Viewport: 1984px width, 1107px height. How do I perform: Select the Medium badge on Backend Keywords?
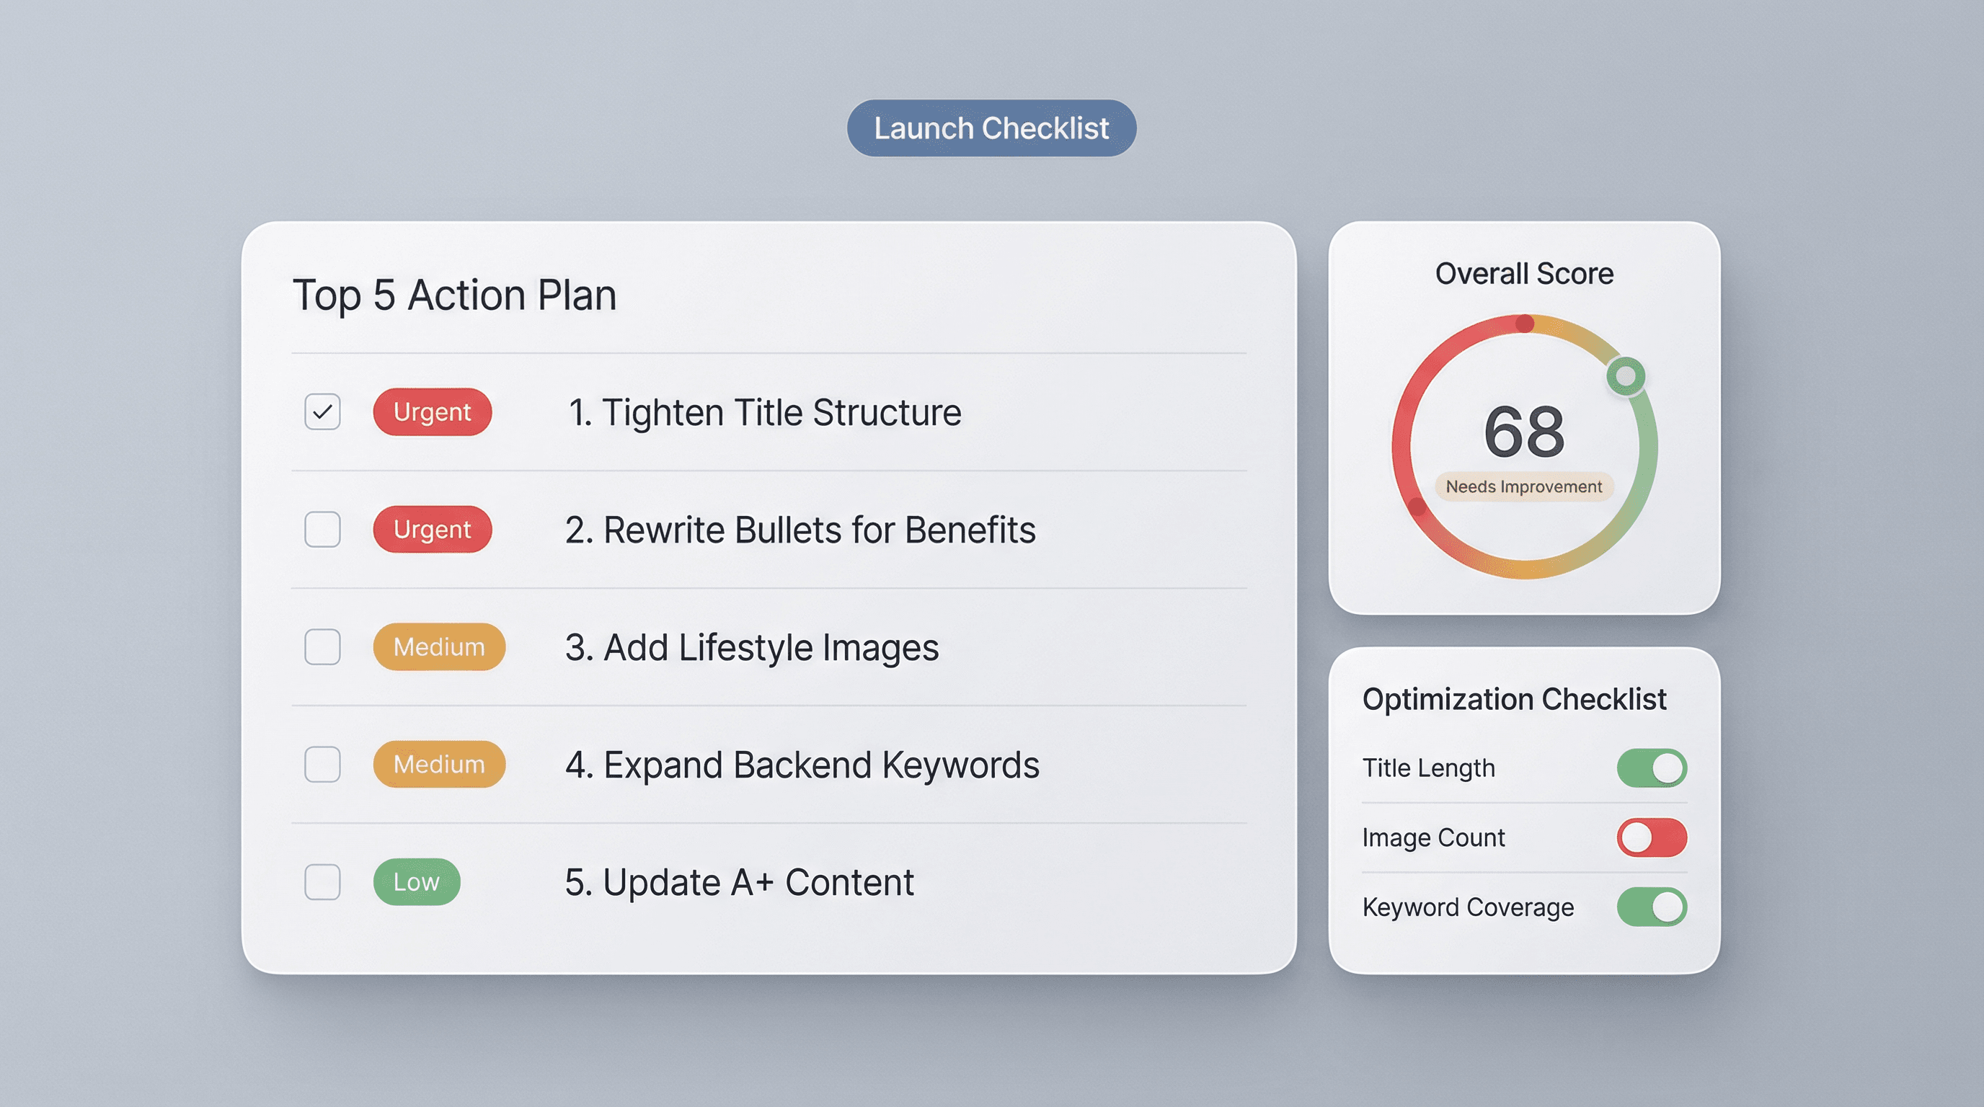click(439, 765)
